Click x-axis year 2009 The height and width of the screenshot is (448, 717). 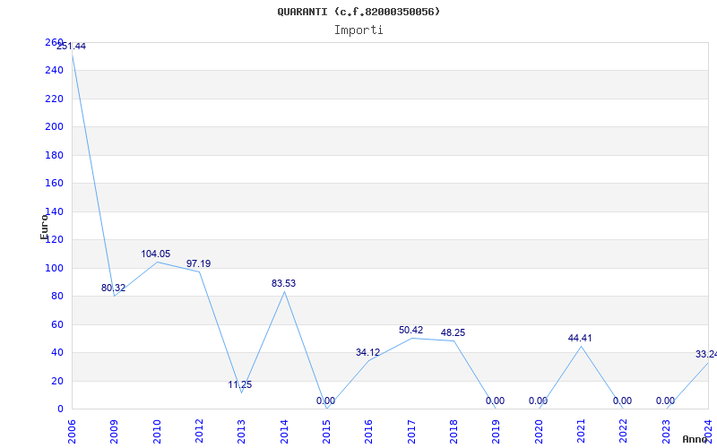point(114,431)
